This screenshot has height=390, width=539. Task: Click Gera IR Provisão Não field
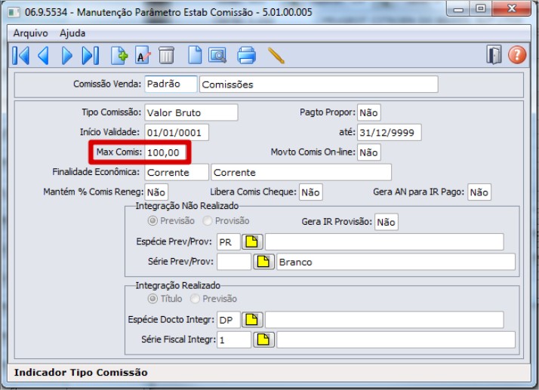[x=387, y=222]
